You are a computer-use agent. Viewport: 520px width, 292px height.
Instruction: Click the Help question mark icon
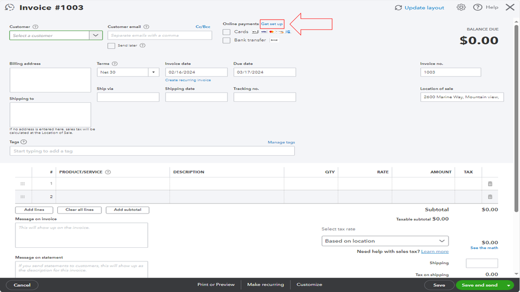coord(477,7)
